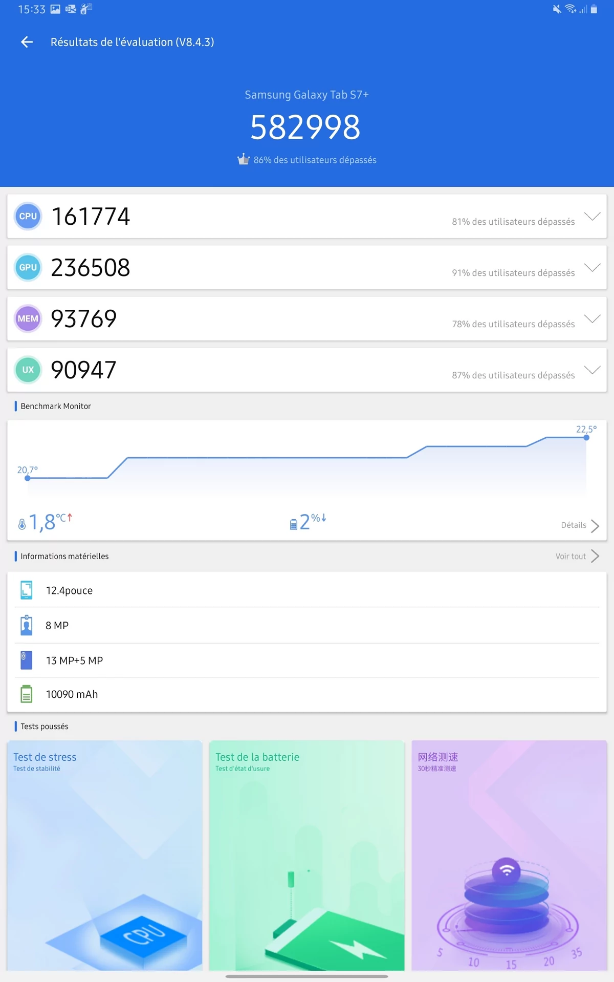Tap the Test d'état d'usure subtitle
The height and width of the screenshot is (982, 614).
point(243,768)
